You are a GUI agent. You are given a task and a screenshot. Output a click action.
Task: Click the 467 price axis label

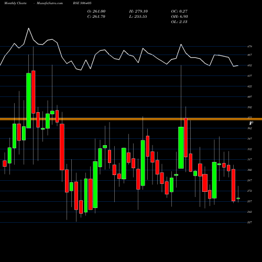250,55
